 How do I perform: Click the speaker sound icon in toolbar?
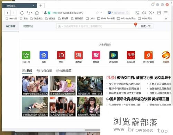pos(144,13)
